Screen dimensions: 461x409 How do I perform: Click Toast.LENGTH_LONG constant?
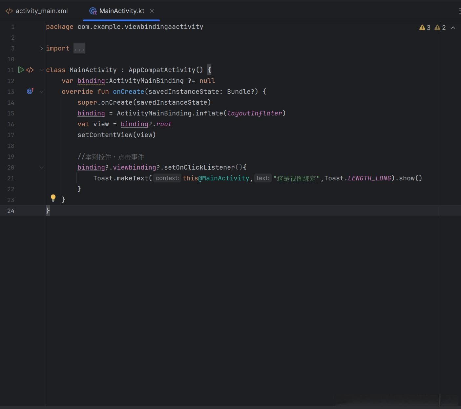(358, 178)
